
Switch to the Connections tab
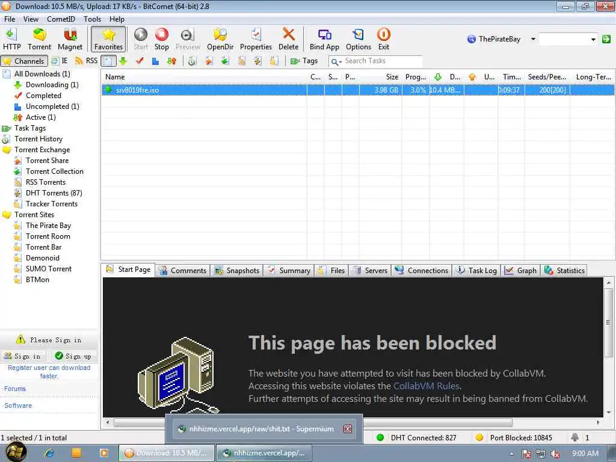[422, 270]
